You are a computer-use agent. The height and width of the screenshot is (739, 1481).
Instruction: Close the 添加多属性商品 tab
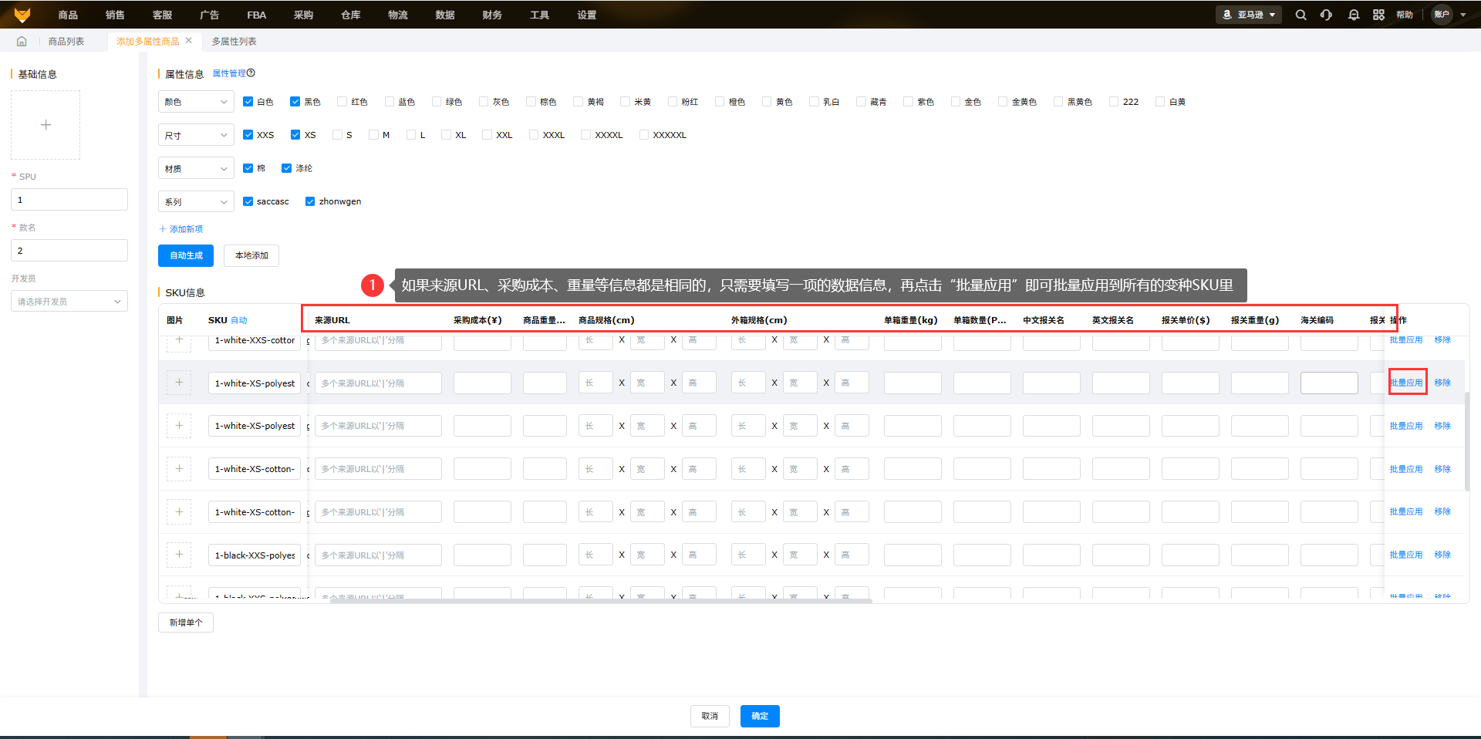[188, 41]
